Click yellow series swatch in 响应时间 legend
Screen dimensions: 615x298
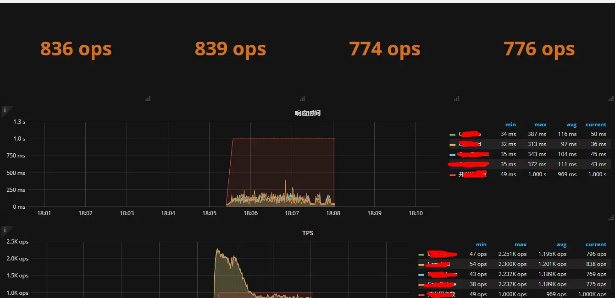click(x=452, y=145)
